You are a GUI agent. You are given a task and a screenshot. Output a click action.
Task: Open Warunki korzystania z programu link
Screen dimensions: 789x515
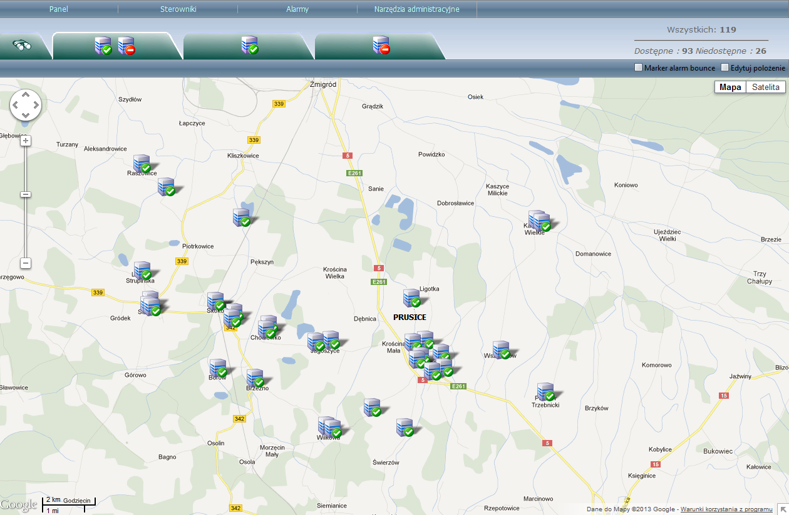click(x=726, y=509)
